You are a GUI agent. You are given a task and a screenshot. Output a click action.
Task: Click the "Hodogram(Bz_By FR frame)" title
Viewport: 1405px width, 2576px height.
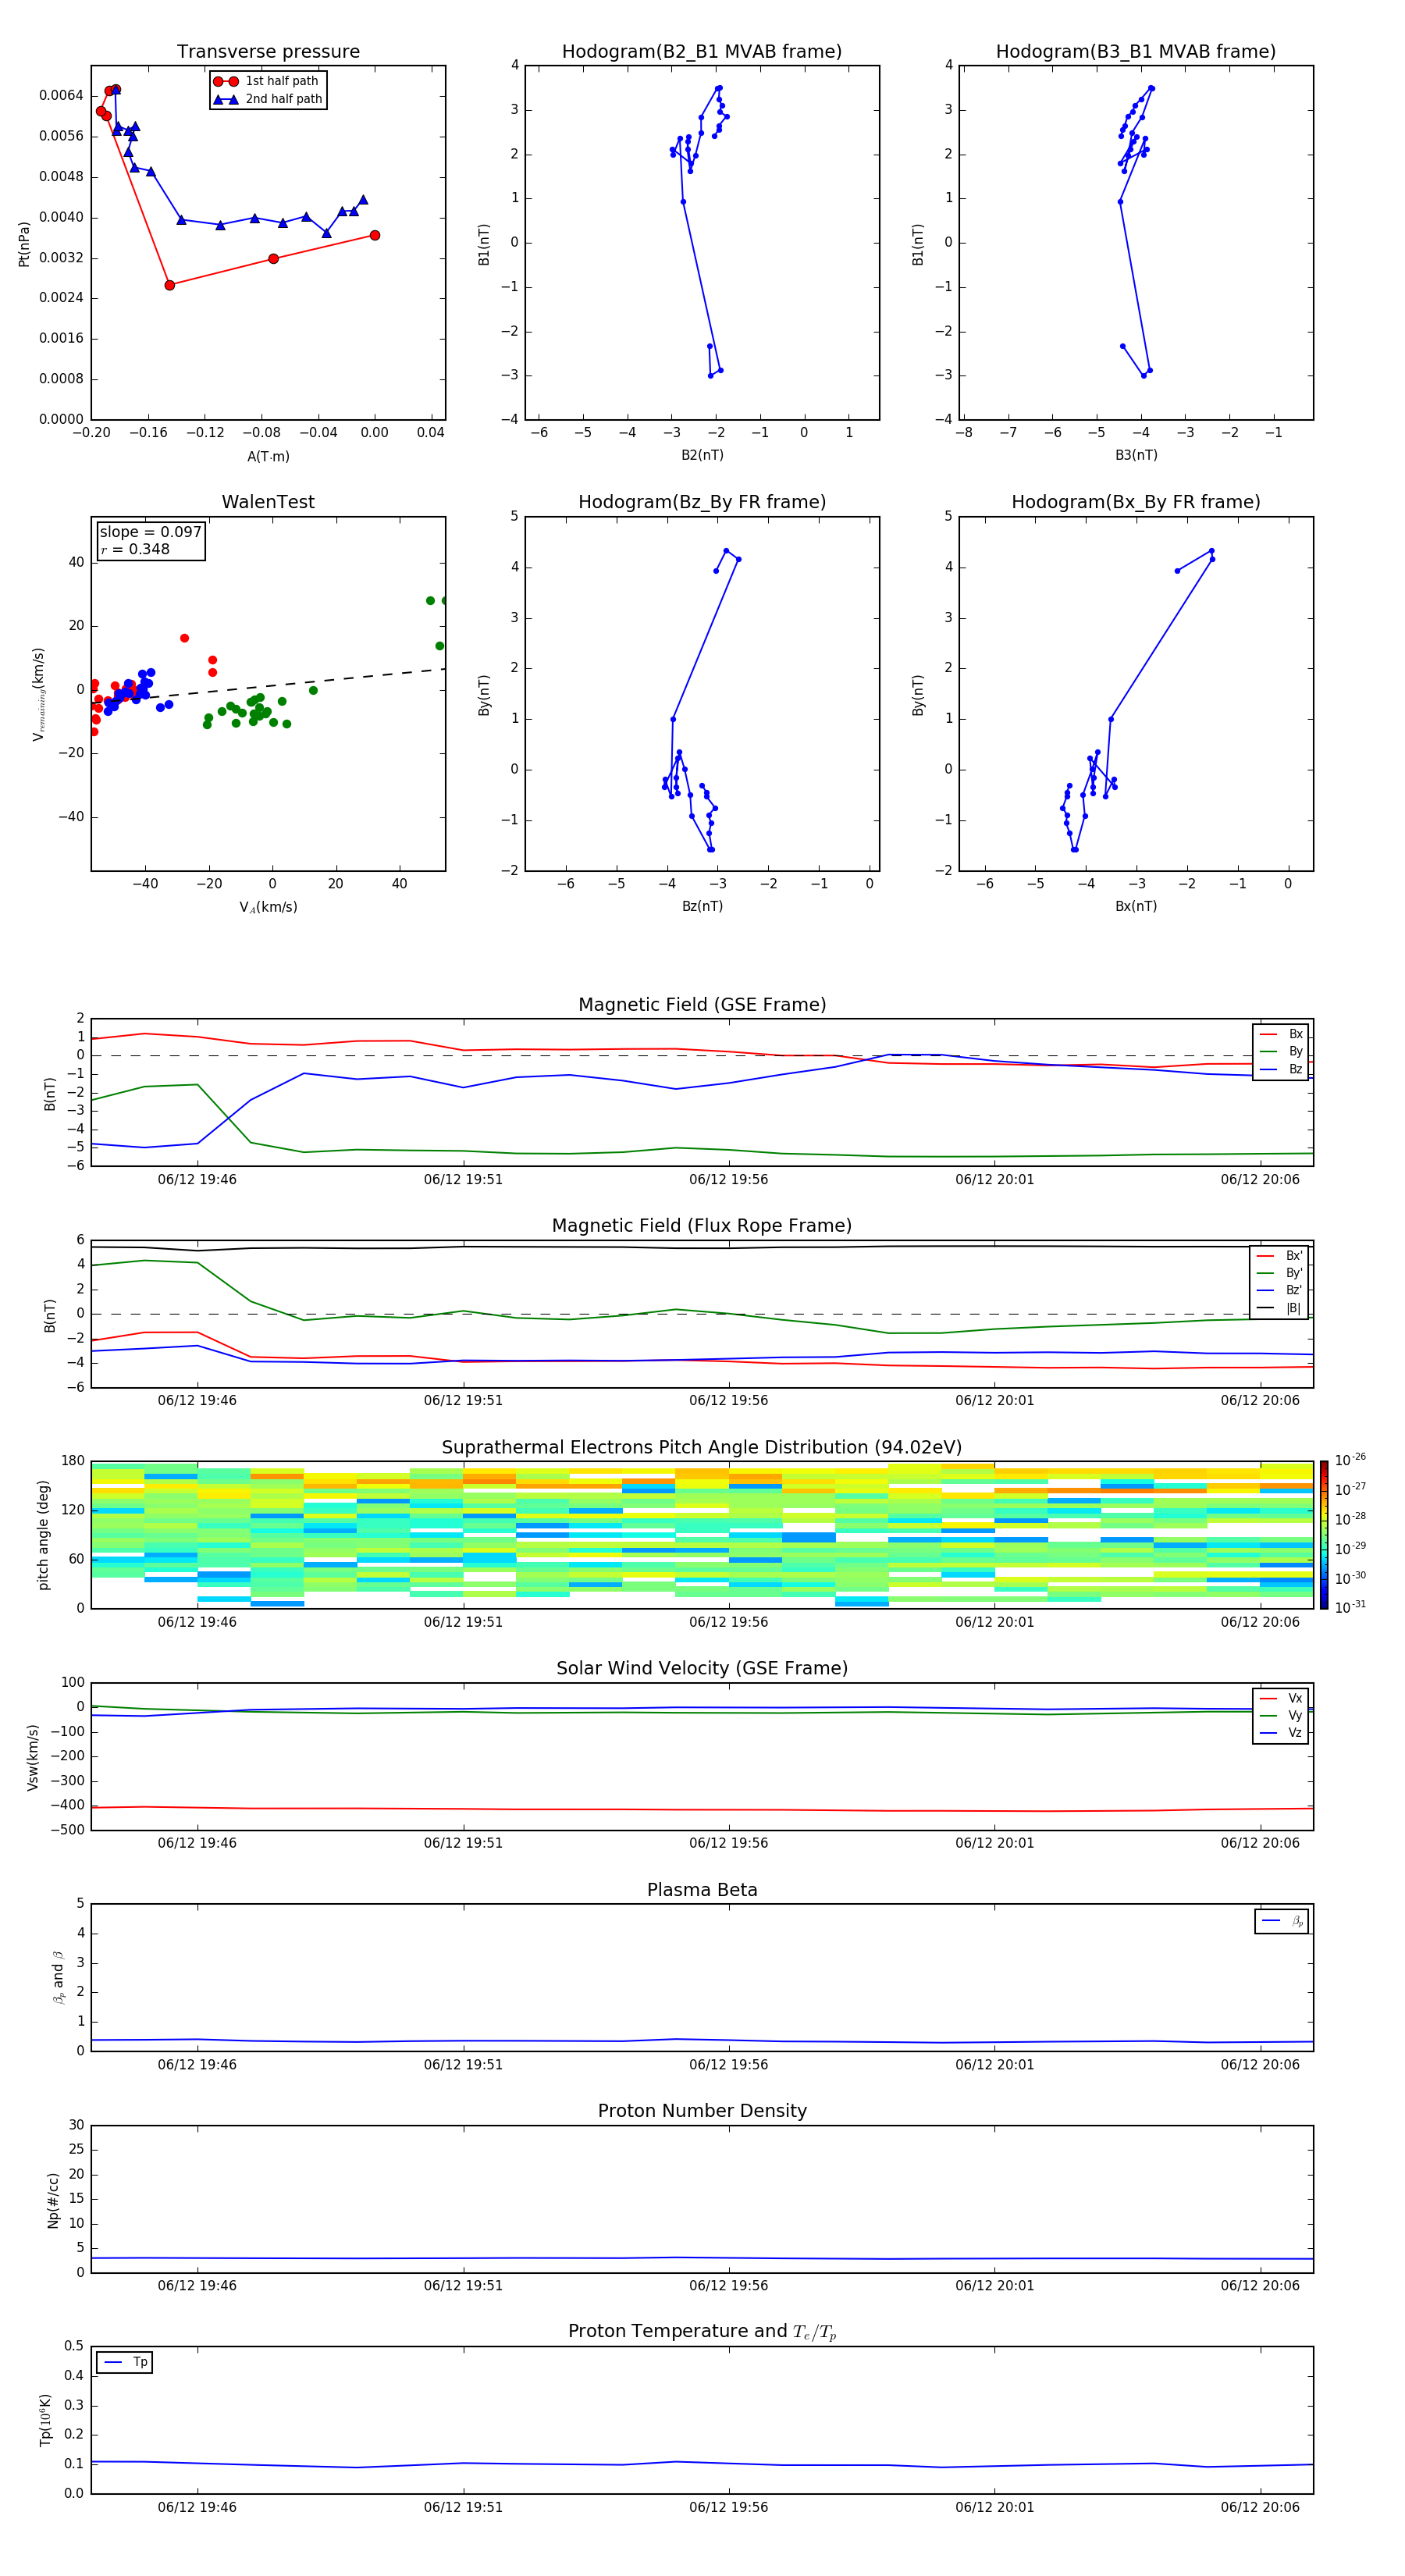pos(702,502)
